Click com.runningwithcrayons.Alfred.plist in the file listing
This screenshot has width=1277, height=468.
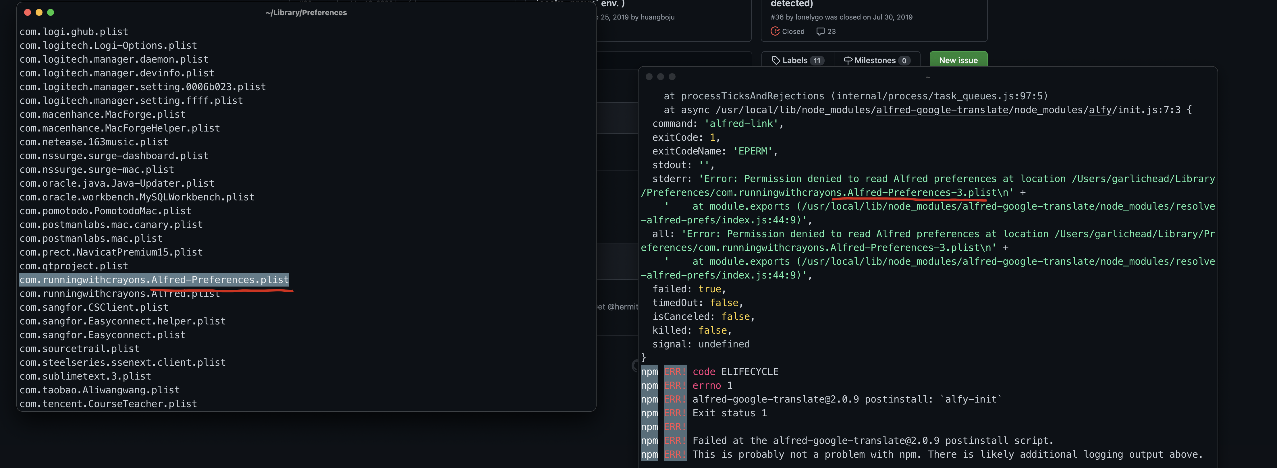tap(119, 293)
